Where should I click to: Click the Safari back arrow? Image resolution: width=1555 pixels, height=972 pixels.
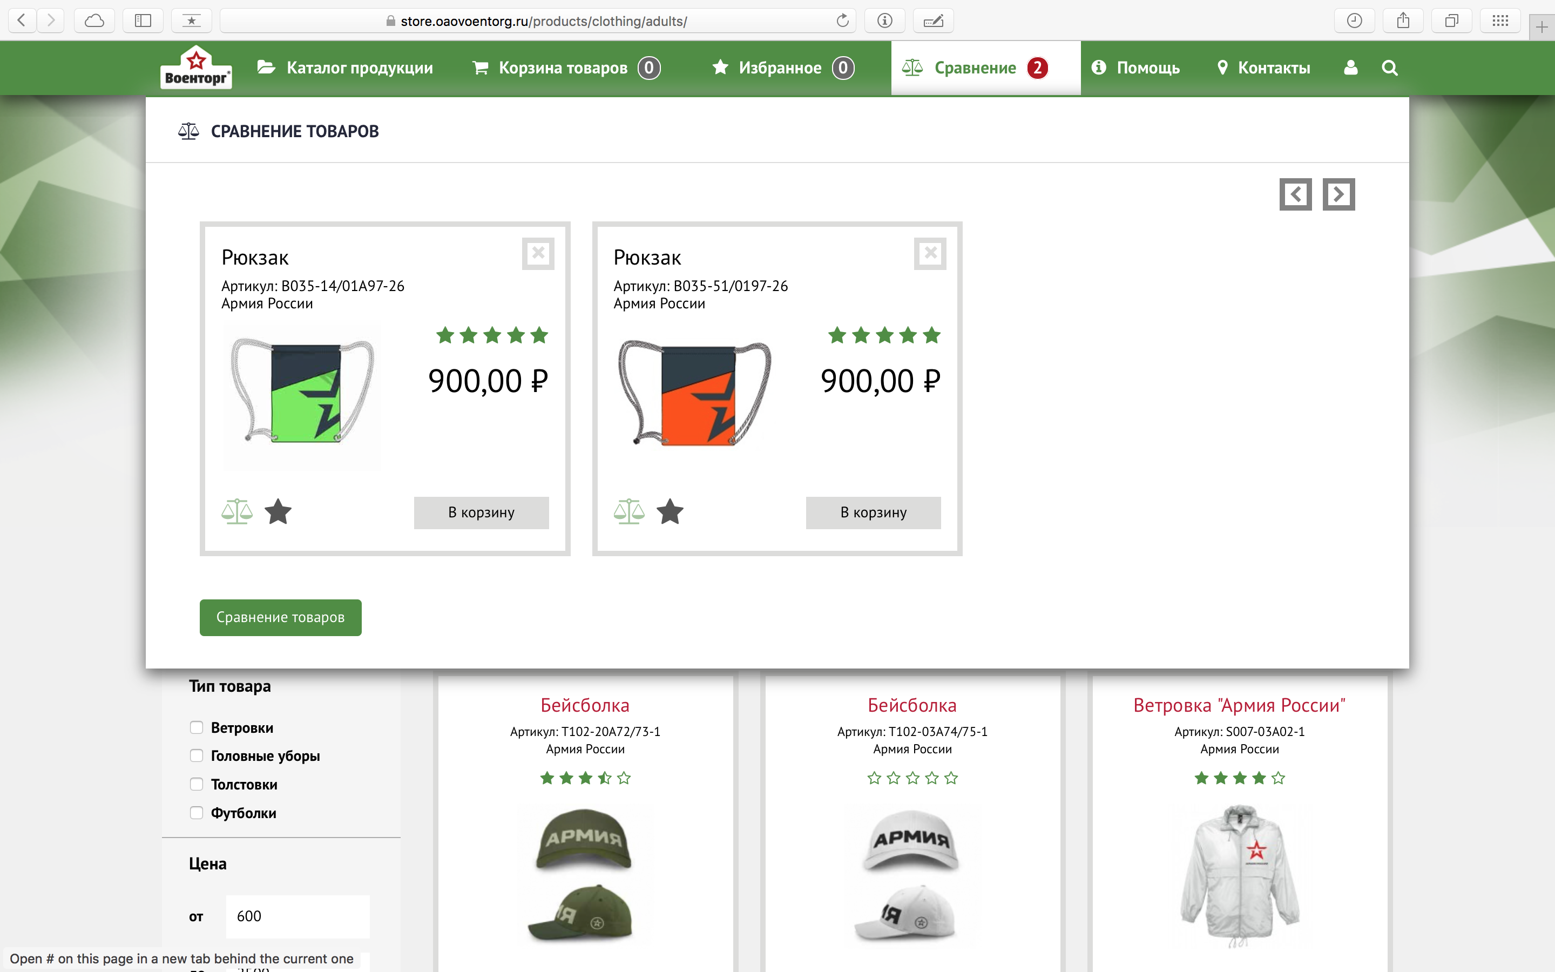tap(22, 21)
